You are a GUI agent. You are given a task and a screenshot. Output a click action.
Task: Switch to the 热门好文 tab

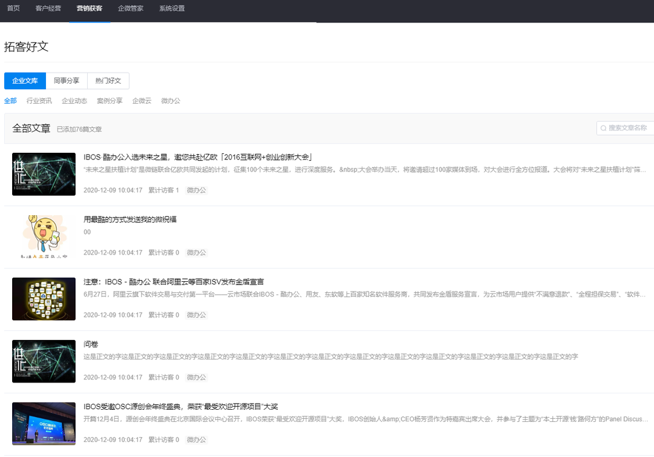point(108,81)
